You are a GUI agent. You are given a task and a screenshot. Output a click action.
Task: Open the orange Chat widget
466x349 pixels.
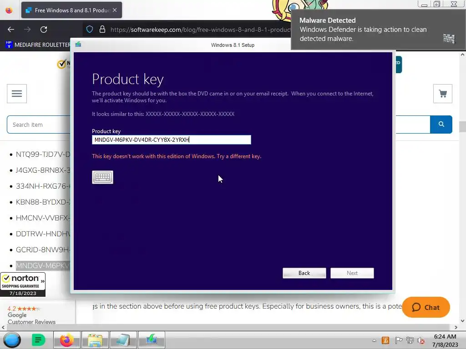click(x=425, y=307)
